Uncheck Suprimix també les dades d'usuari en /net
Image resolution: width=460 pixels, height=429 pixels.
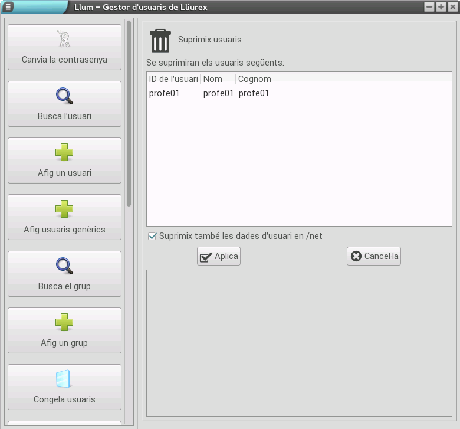pyautogui.click(x=153, y=236)
